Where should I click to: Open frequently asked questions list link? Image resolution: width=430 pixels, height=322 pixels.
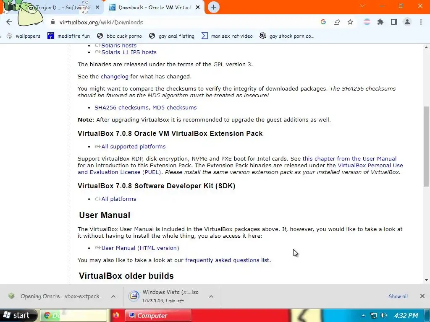(227, 260)
